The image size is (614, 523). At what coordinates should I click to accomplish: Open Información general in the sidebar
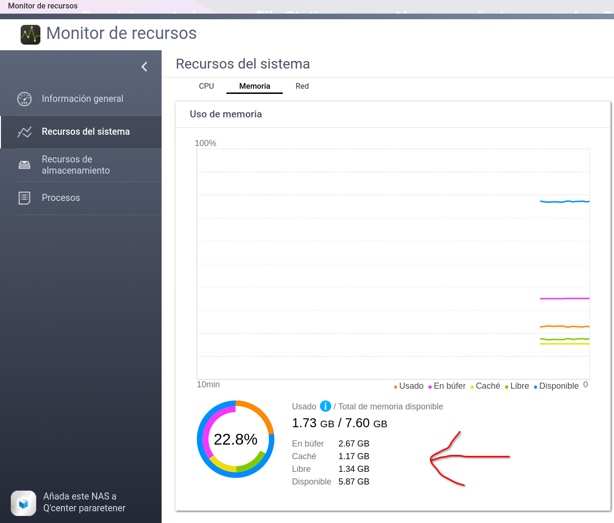pos(82,99)
